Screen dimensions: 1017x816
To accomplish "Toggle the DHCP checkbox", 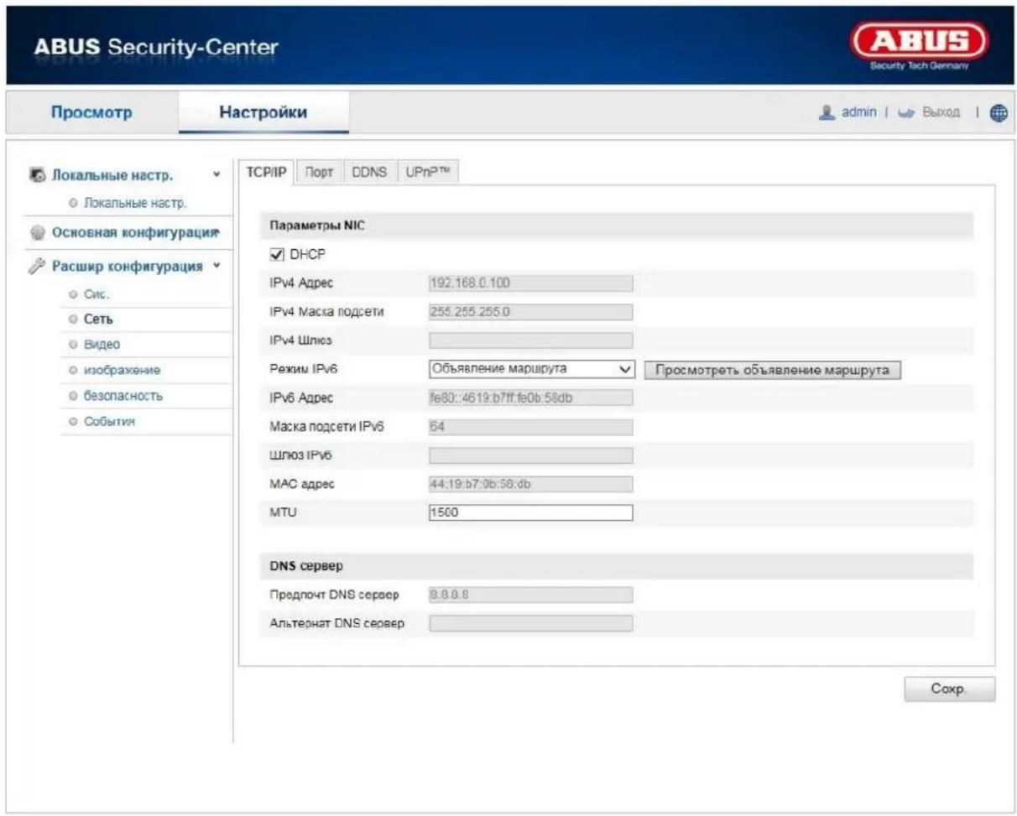I will [x=276, y=253].
